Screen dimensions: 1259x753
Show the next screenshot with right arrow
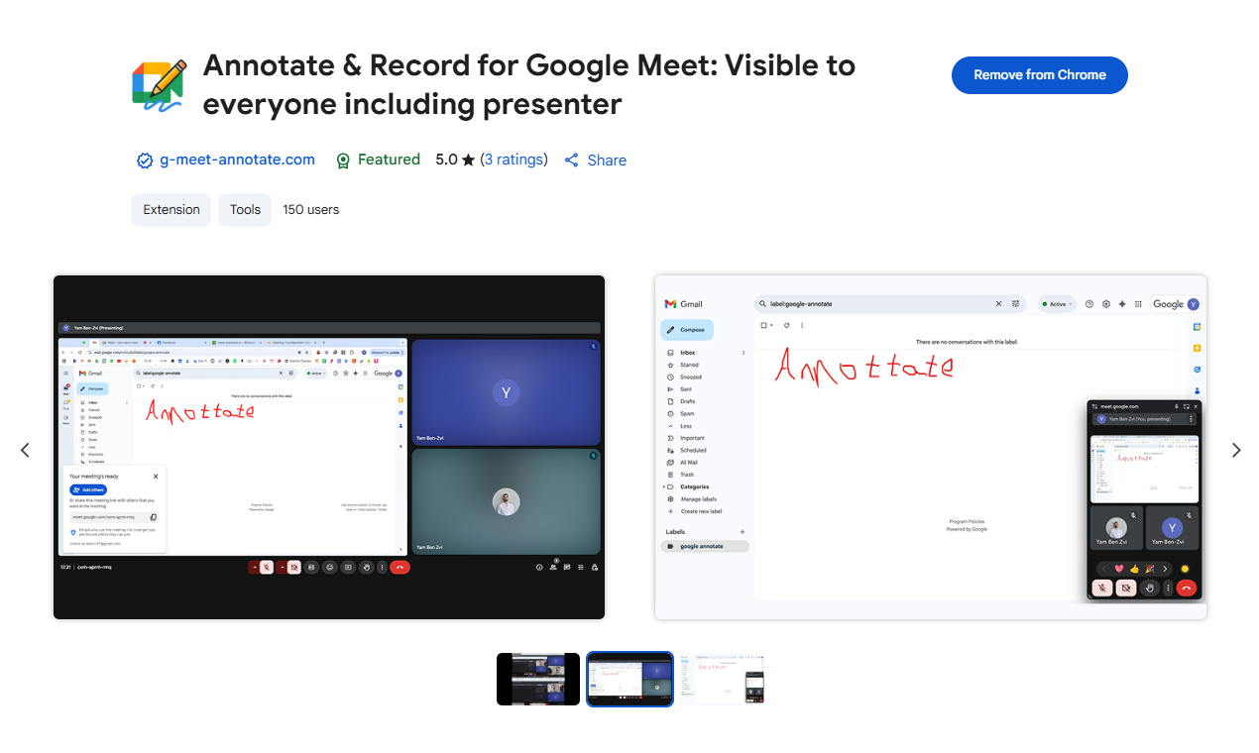point(1235,450)
